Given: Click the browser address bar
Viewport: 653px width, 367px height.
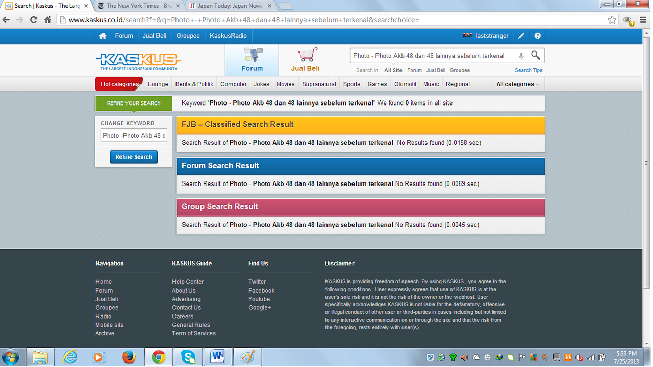Looking at the screenshot, I should (332, 20).
